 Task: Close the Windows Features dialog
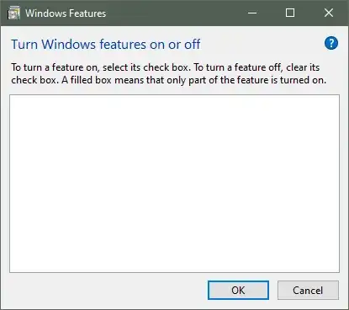coord(329,13)
